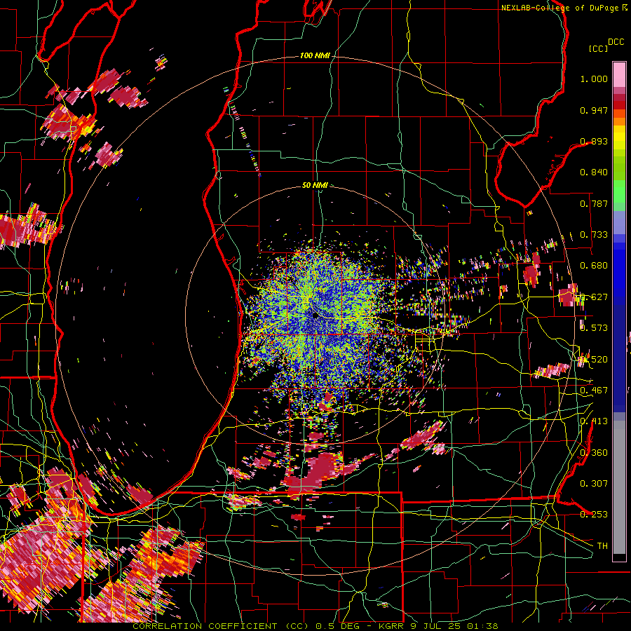Click the 0.253 legend value
This screenshot has height=631, width=631.
(x=594, y=515)
